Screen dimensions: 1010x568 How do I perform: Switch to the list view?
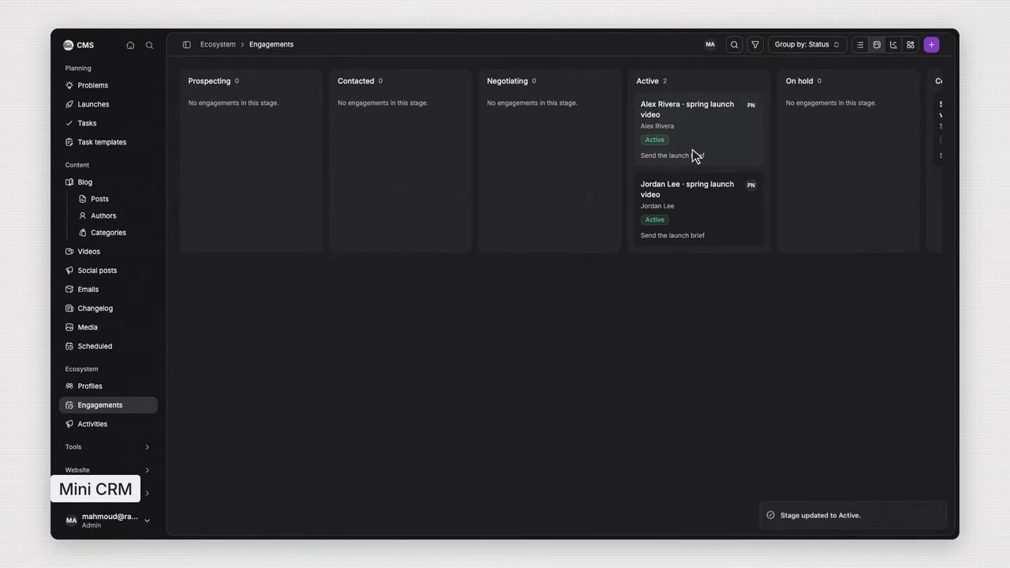point(860,45)
